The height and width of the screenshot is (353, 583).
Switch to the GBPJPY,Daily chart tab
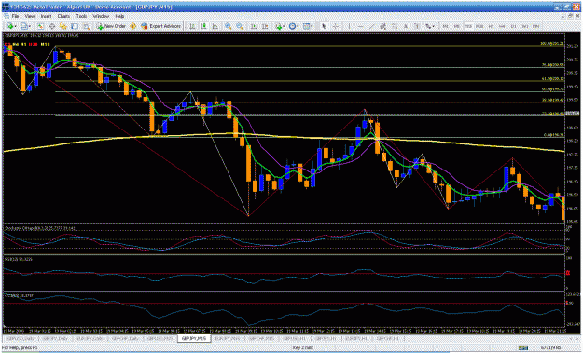(54, 338)
